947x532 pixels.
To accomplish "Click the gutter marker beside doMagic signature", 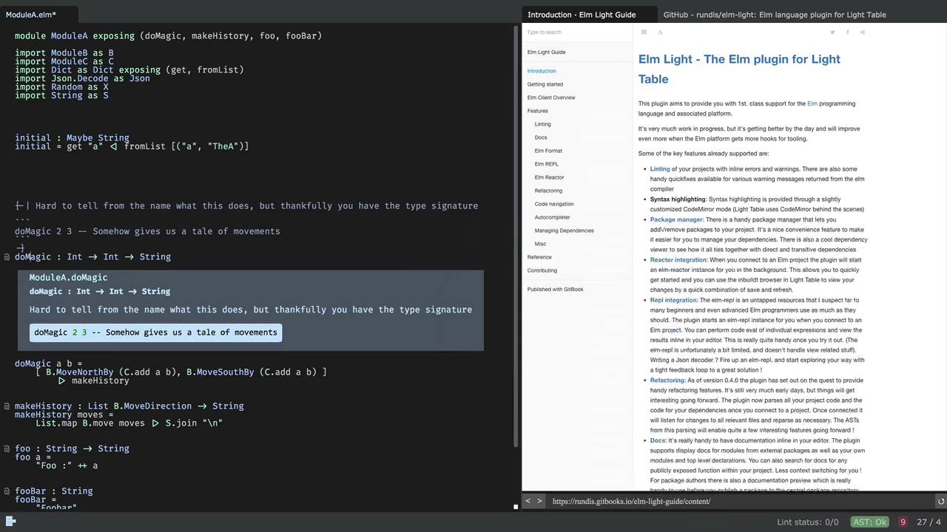I will (7, 257).
